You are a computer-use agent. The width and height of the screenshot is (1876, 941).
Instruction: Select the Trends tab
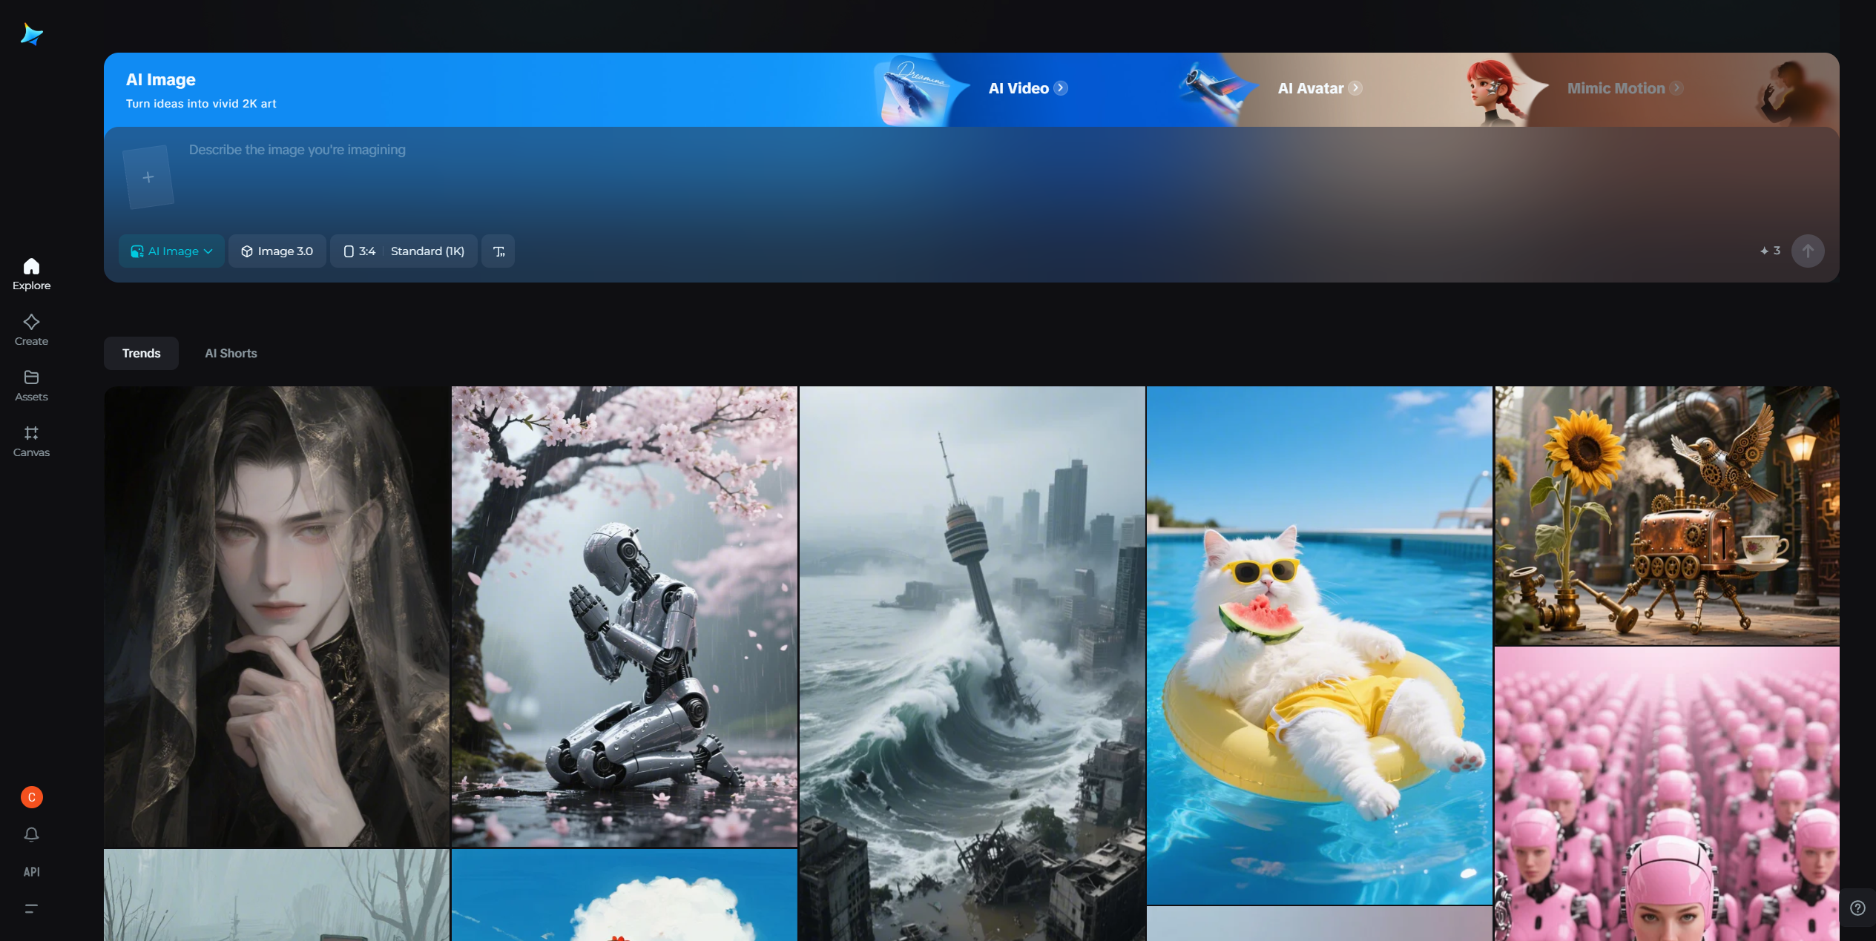point(141,353)
